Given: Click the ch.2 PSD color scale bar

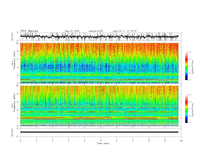Looking at the screenshot, I should [x=186, y=109].
